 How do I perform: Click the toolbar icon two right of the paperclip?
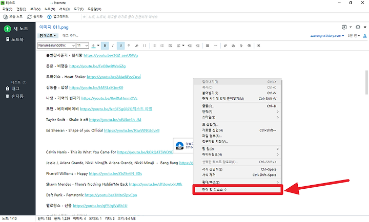[x=241, y=46]
